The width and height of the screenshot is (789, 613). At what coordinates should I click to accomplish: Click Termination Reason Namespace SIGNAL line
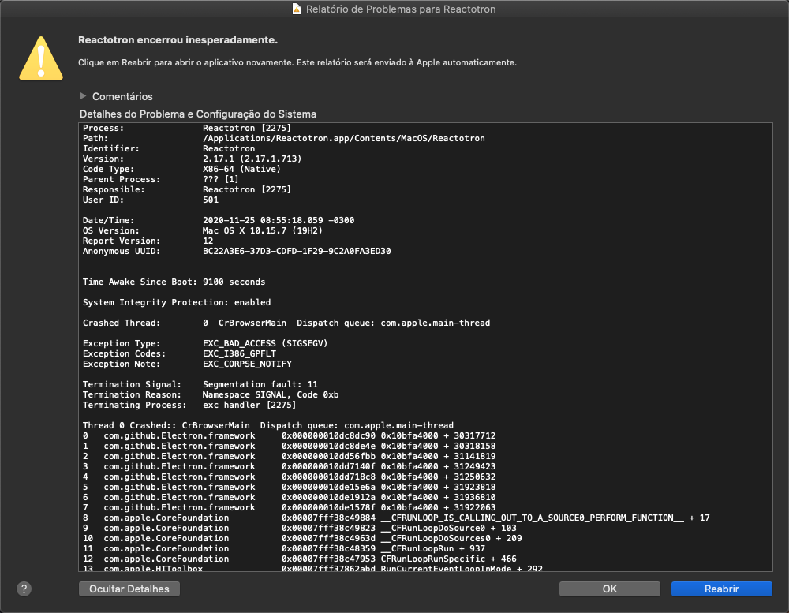pyautogui.click(x=211, y=394)
